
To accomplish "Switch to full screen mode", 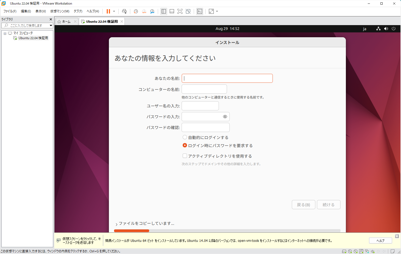I will (180, 11).
